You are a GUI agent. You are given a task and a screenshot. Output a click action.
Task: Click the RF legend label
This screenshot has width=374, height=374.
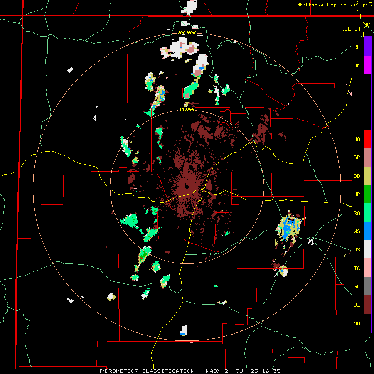[357, 47]
